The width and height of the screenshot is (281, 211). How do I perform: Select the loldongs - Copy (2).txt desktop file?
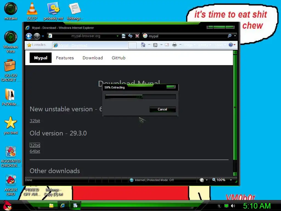point(54,192)
